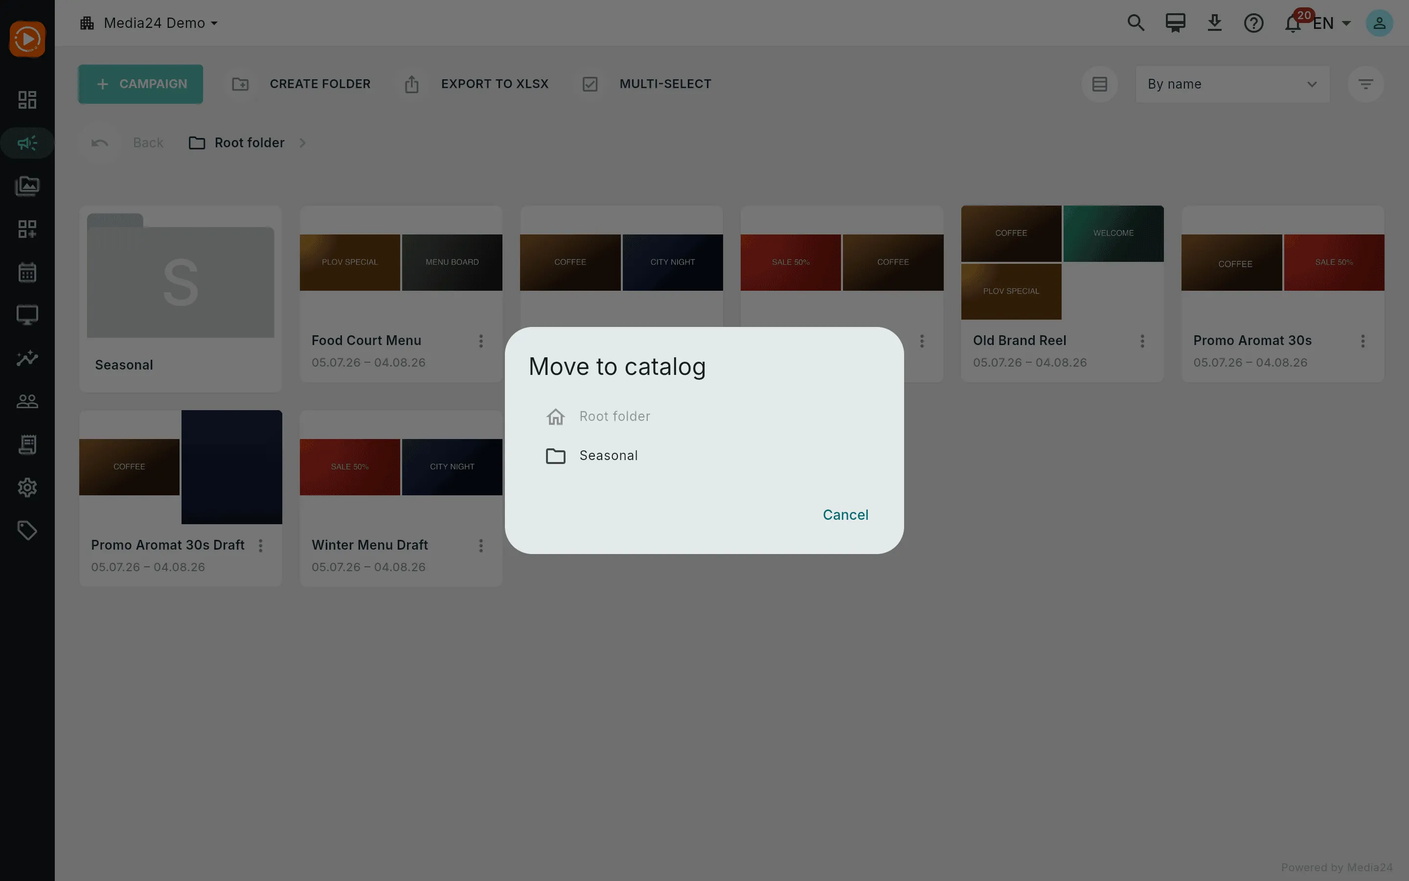Click the Media24 orange logo
The width and height of the screenshot is (1409, 881).
[27, 39]
